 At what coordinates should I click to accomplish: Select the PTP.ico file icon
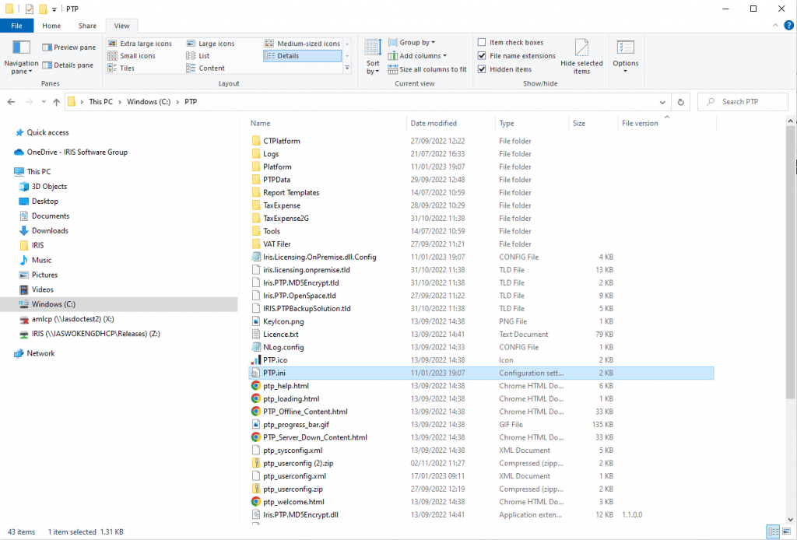257,360
